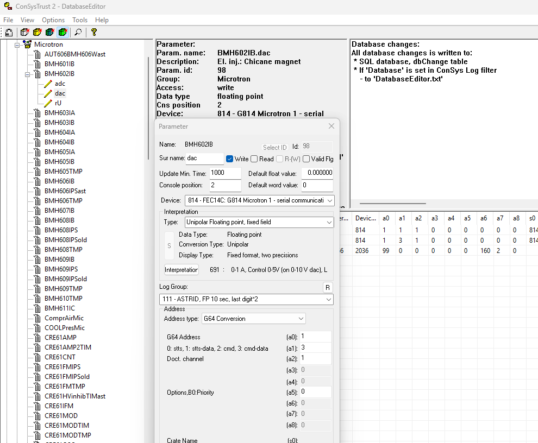Open the Tools menu
This screenshot has width=538, height=443.
[80, 20]
